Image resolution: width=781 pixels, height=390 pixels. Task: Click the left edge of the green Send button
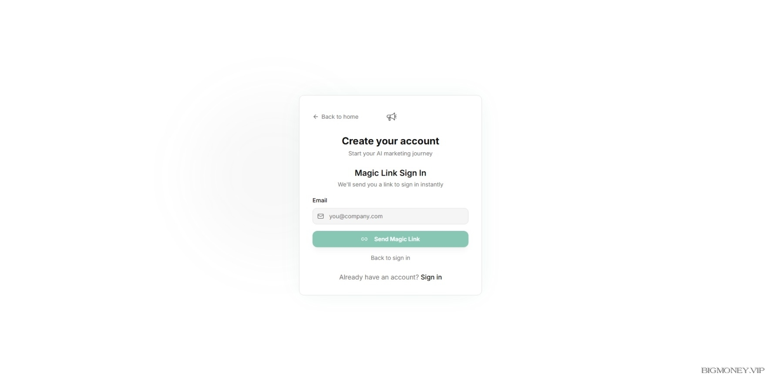(317, 239)
